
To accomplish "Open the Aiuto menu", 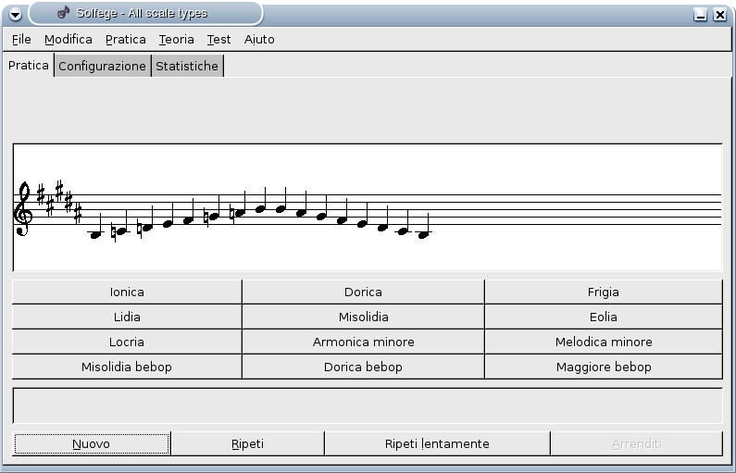I will (x=259, y=39).
